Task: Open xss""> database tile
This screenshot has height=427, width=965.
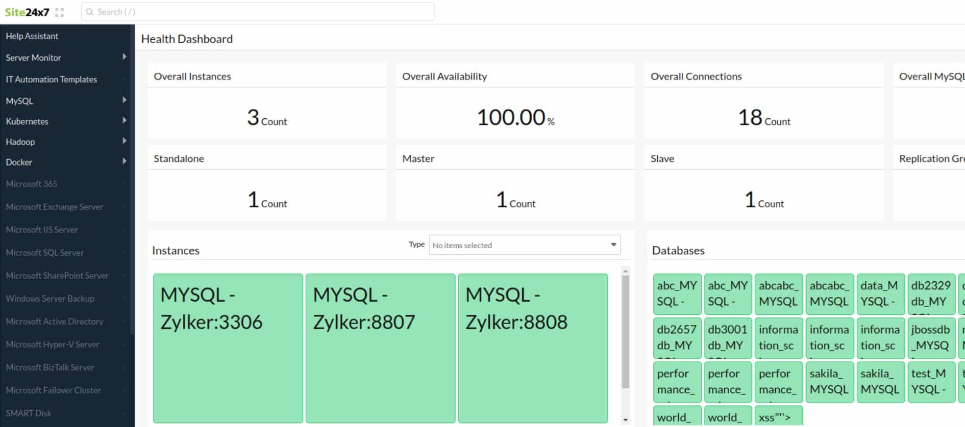Action: pyautogui.click(x=779, y=416)
